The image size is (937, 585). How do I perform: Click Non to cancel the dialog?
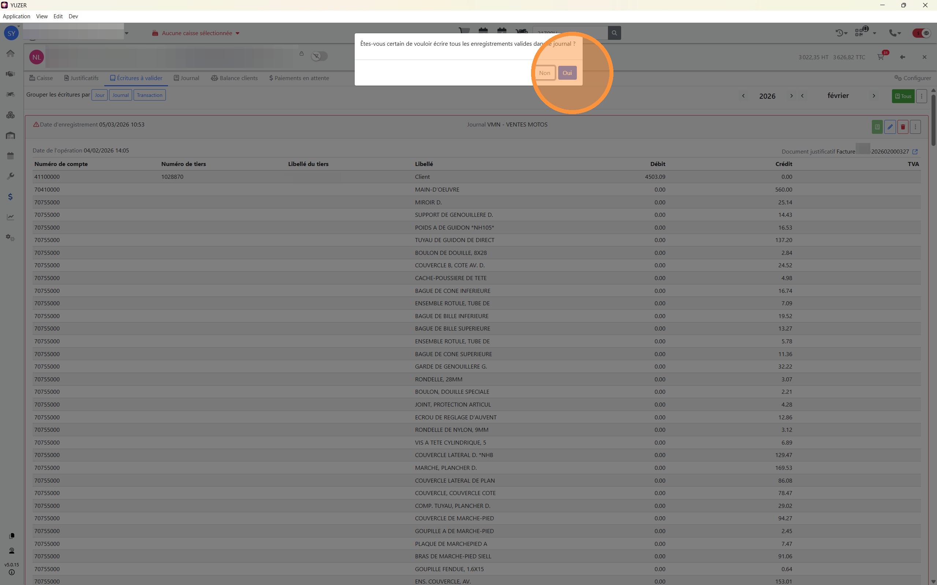(544, 73)
